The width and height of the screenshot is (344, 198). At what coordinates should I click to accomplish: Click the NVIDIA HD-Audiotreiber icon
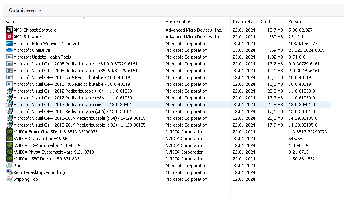10,145
